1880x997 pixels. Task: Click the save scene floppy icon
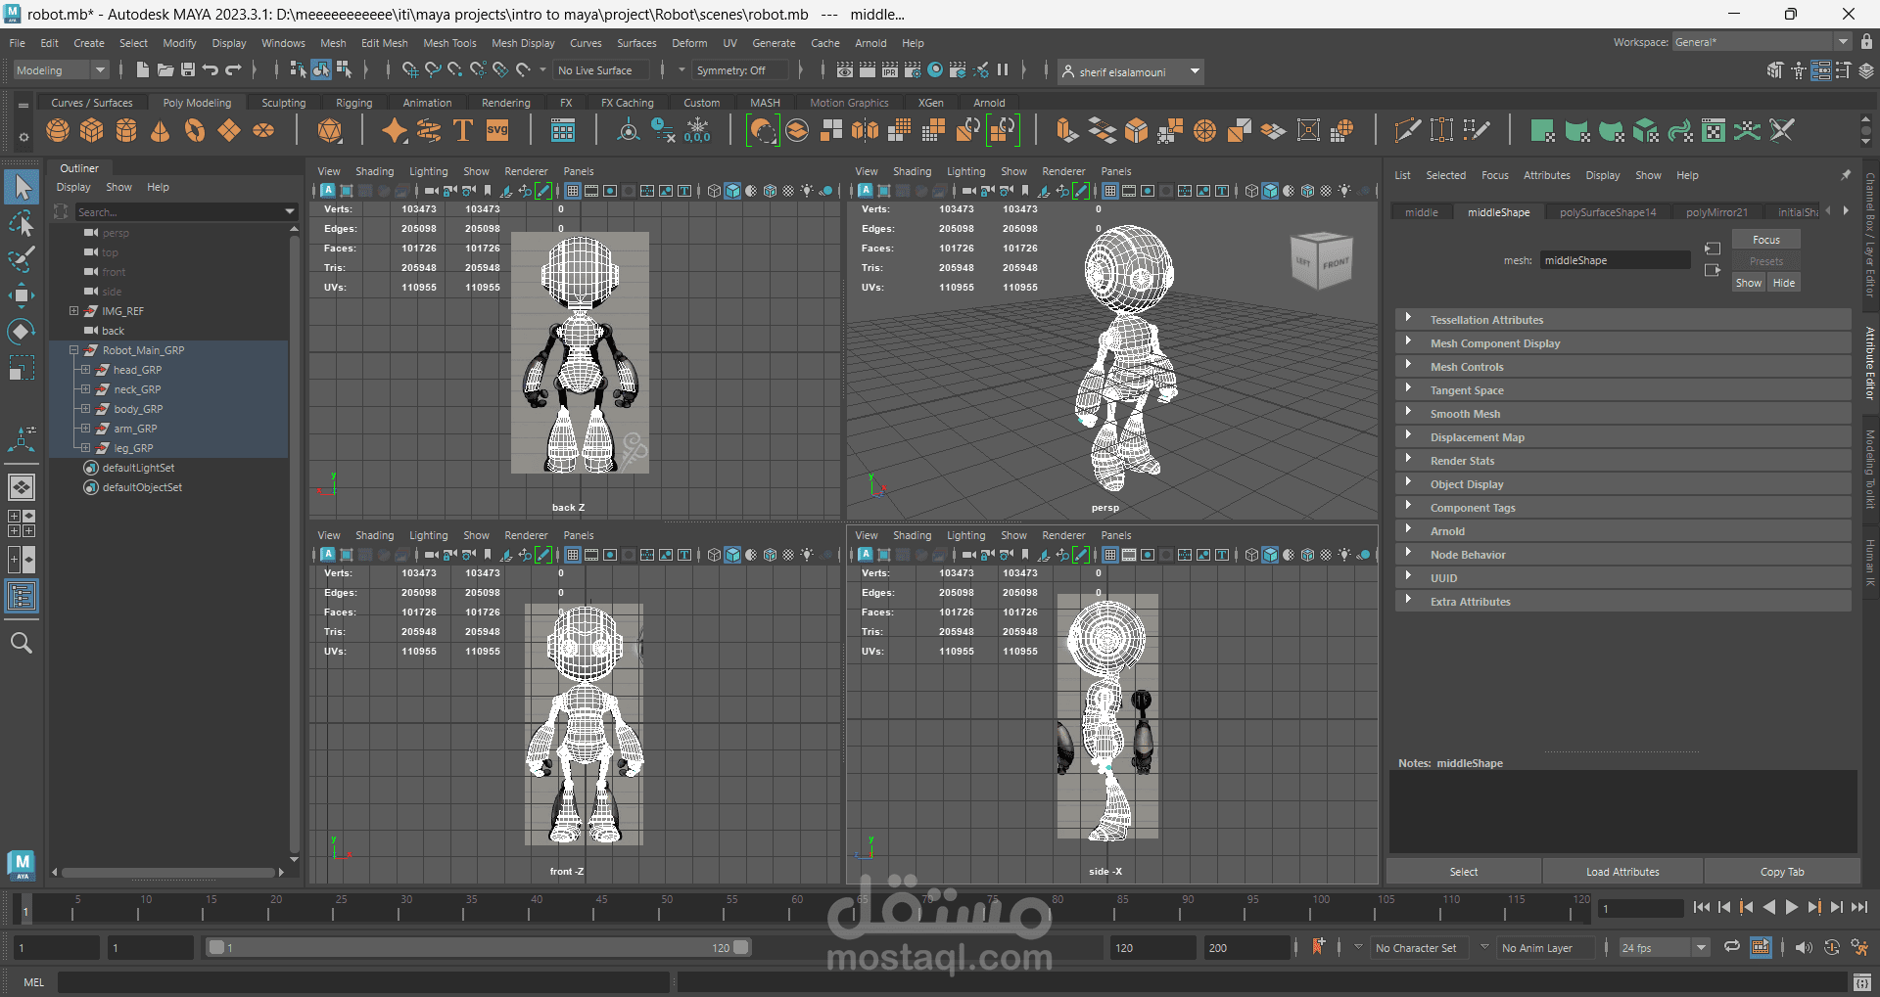(x=188, y=70)
